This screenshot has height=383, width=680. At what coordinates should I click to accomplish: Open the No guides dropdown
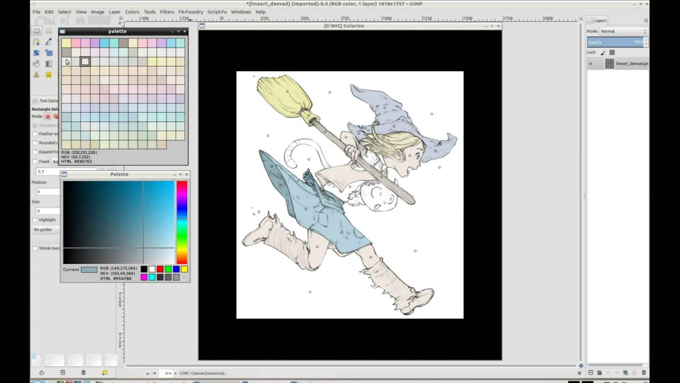(x=46, y=229)
